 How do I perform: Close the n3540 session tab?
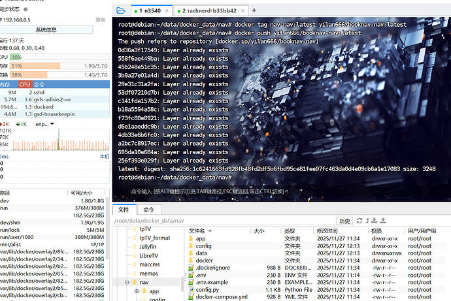tap(167, 10)
